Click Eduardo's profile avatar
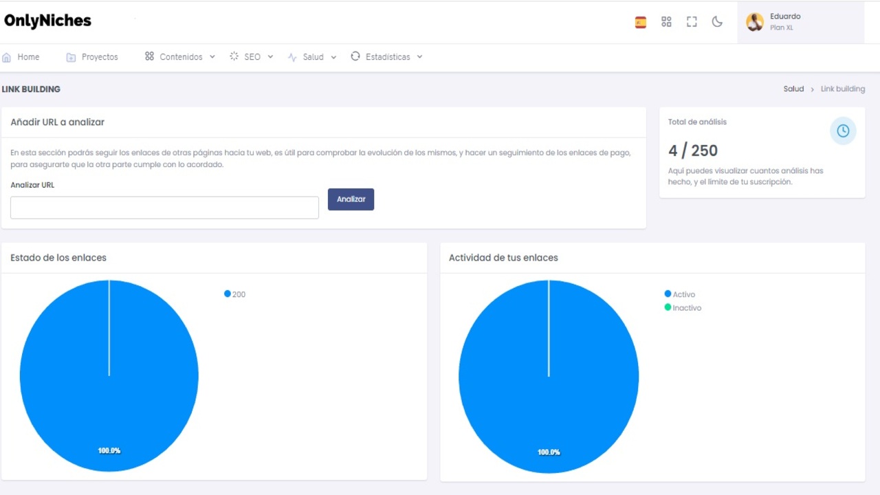 coord(755,22)
